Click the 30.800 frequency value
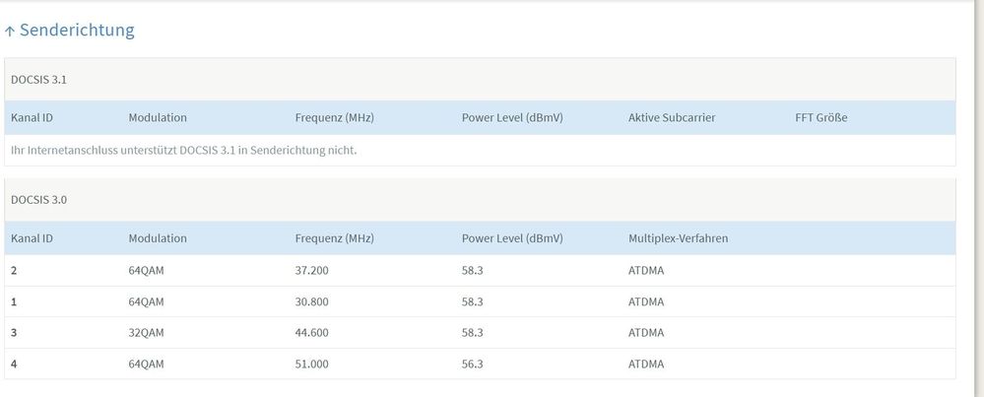The width and height of the screenshot is (984, 397). (312, 301)
